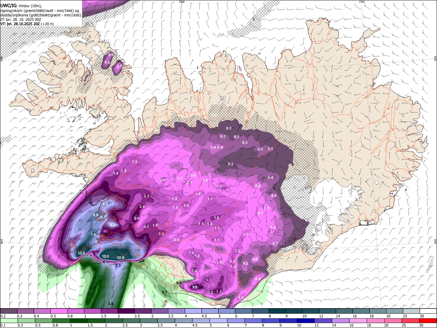Click the 1.8 precipitation value on map
The height and width of the screenshot is (328, 437).
(x=116, y=174)
